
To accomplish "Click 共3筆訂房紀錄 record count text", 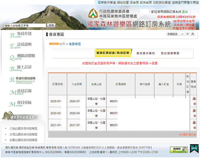I will click(x=188, y=134).
